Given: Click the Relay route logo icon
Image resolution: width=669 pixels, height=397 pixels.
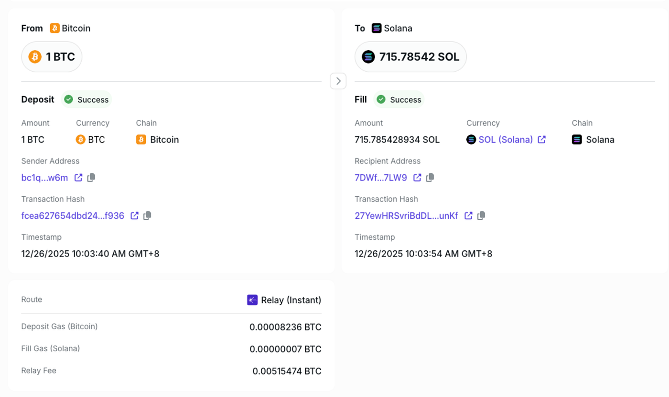Looking at the screenshot, I should pos(252,300).
